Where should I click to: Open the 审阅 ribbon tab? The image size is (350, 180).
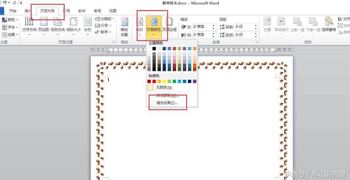pyautogui.click(x=97, y=11)
